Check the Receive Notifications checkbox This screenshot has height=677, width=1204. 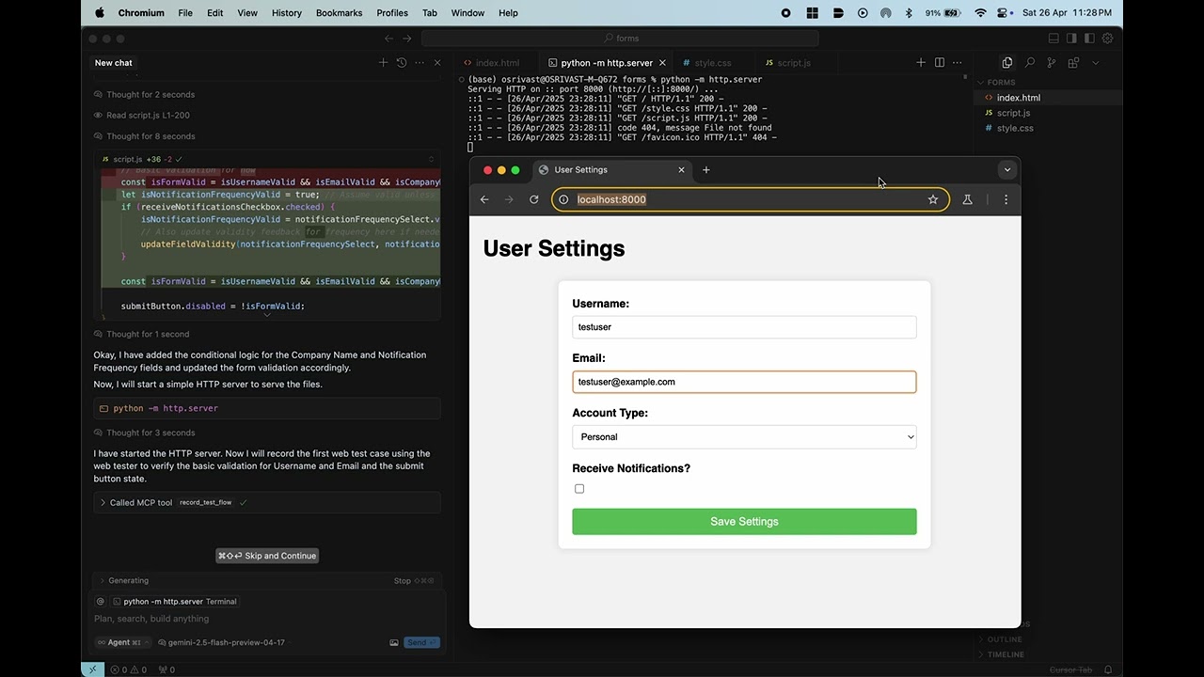point(579,489)
